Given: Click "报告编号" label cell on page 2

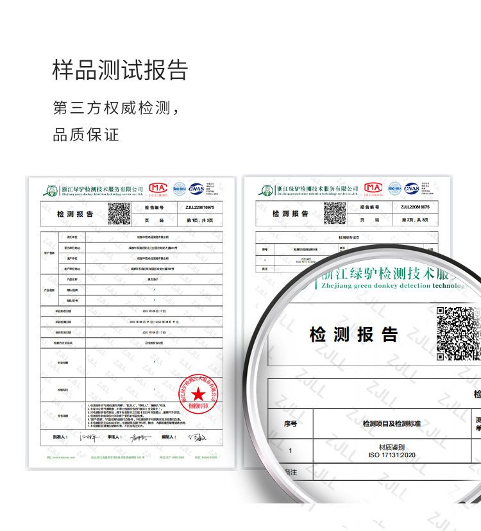Looking at the screenshot, I should point(369,207).
